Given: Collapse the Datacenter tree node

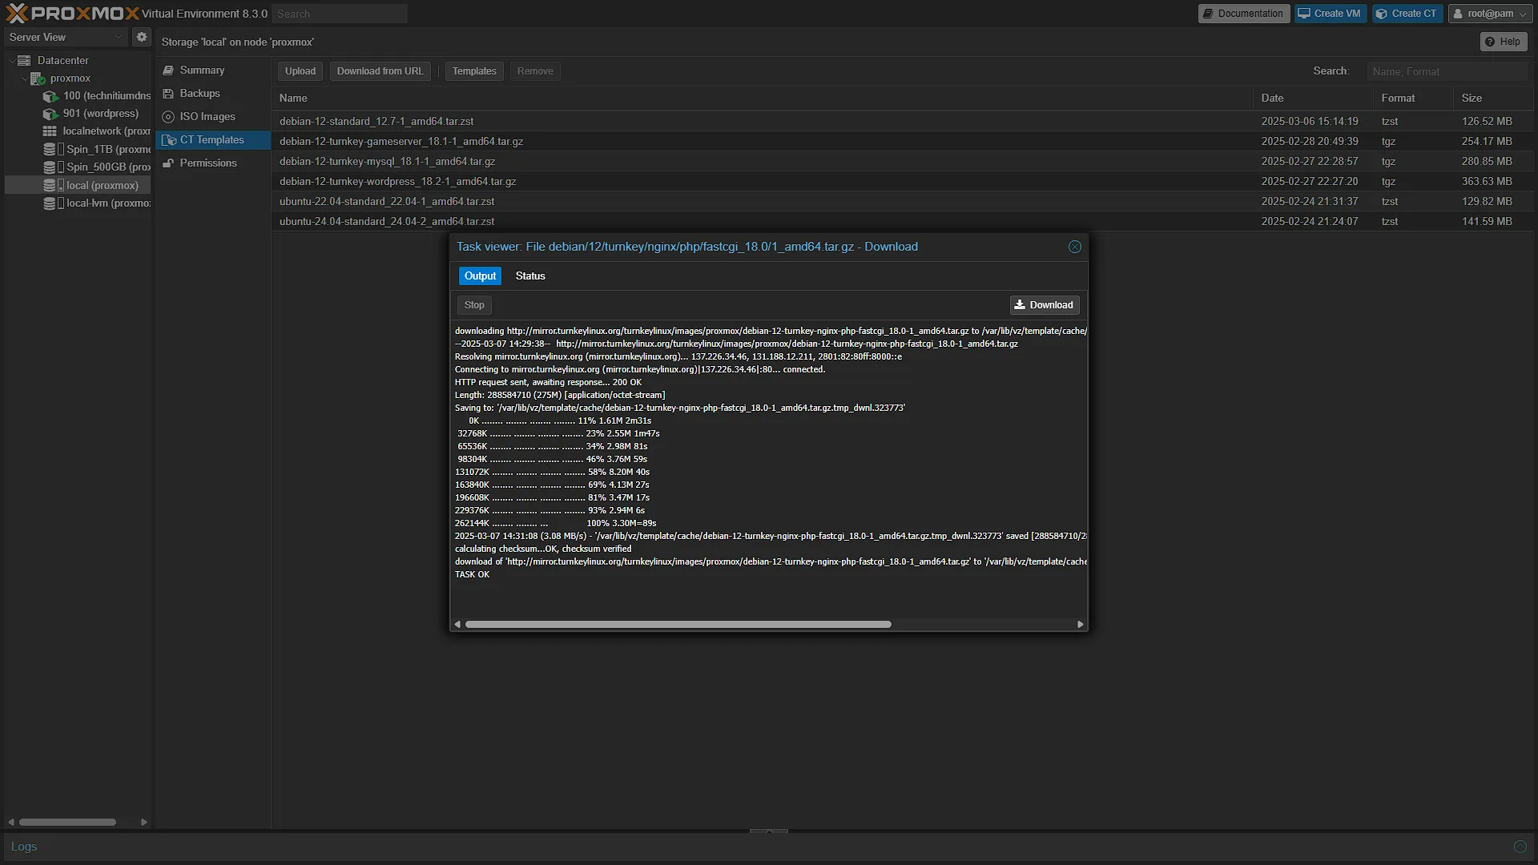Looking at the screenshot, I should pyautogui.click(x=11, y=60).
